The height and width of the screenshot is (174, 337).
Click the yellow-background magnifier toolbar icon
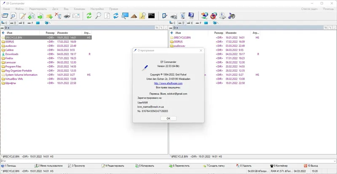pyautogui.click(x=142, y=16)
